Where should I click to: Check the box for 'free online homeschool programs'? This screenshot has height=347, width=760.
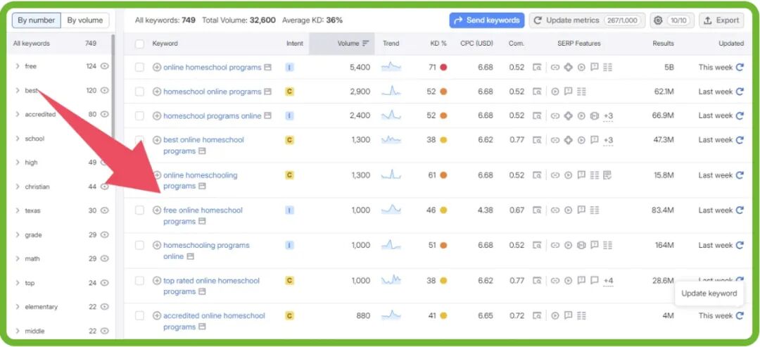click(x=139, y=210)
